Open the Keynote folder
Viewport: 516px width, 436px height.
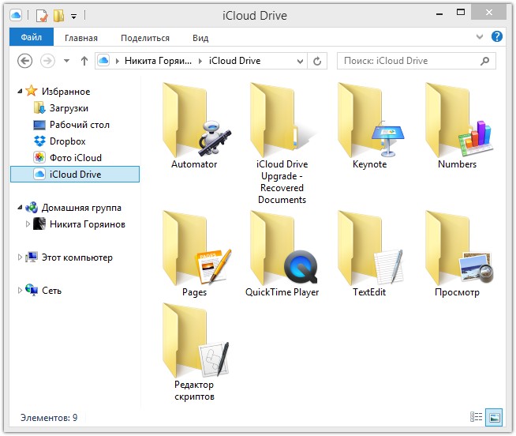[369, 126]
